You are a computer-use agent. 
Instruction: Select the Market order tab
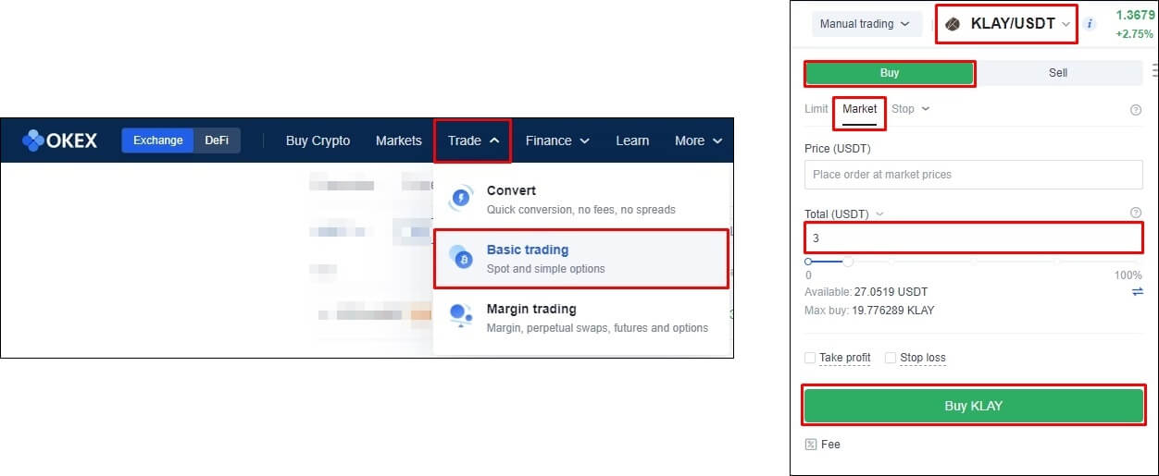coord(860,109)
